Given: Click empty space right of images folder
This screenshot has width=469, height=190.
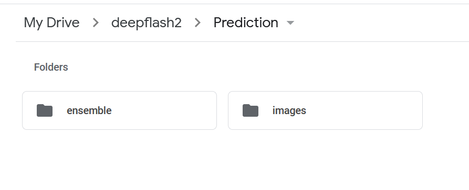Looking at the screenshot, I should (x=446, y=110).
